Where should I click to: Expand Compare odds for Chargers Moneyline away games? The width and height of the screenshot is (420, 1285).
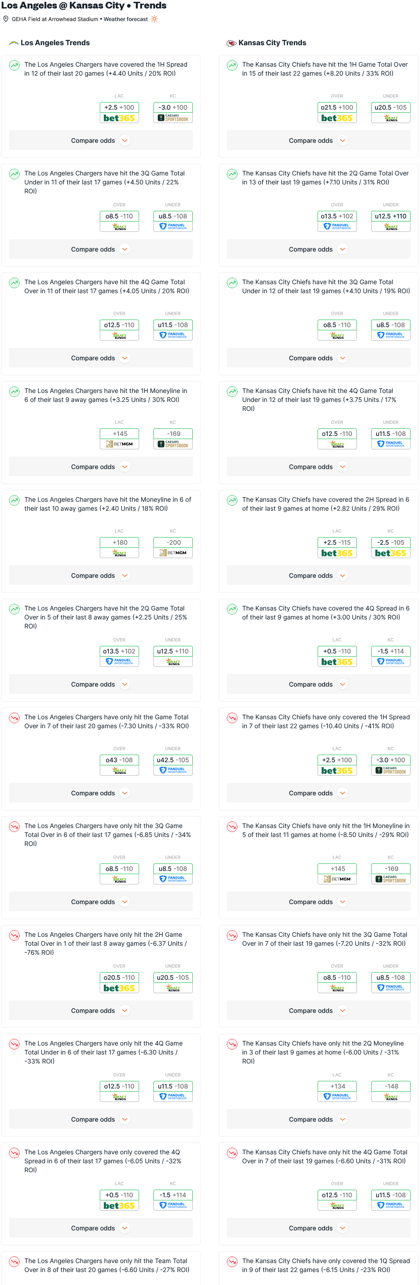101,576
